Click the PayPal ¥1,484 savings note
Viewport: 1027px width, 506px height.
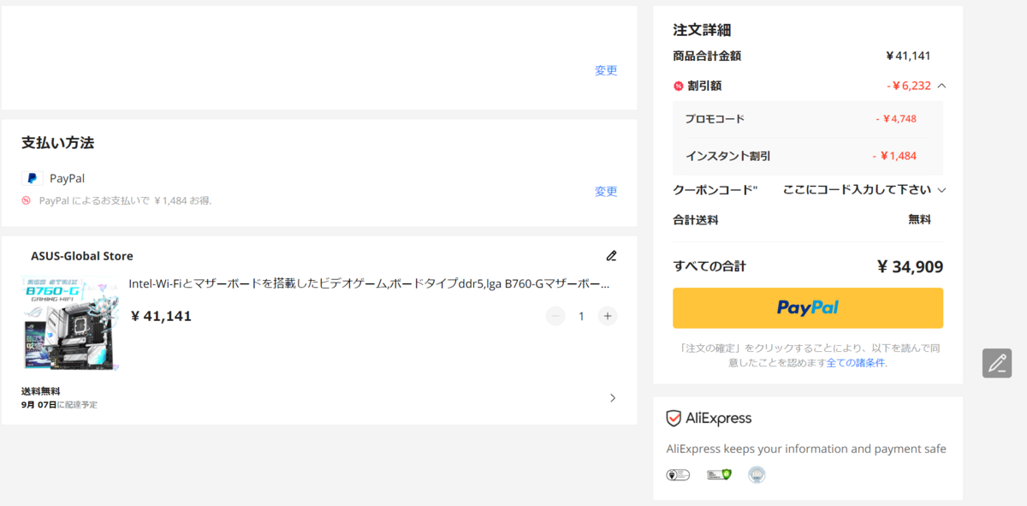point(125,200)
